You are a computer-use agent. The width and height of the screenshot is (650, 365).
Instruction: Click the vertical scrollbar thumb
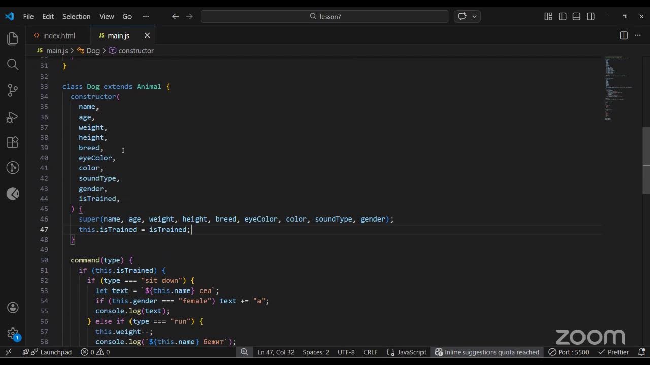click(646, 160)
